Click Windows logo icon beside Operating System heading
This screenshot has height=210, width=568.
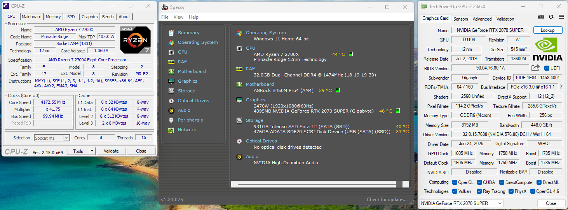[x=239, y=33]
